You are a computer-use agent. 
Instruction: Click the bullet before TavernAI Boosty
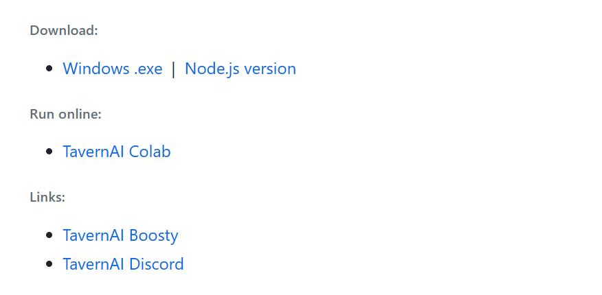coord(49,235)
